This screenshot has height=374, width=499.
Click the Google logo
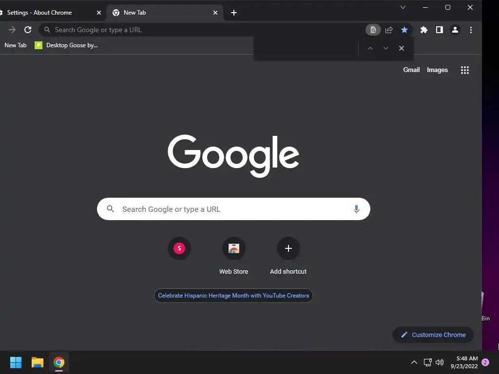(233, 155)
